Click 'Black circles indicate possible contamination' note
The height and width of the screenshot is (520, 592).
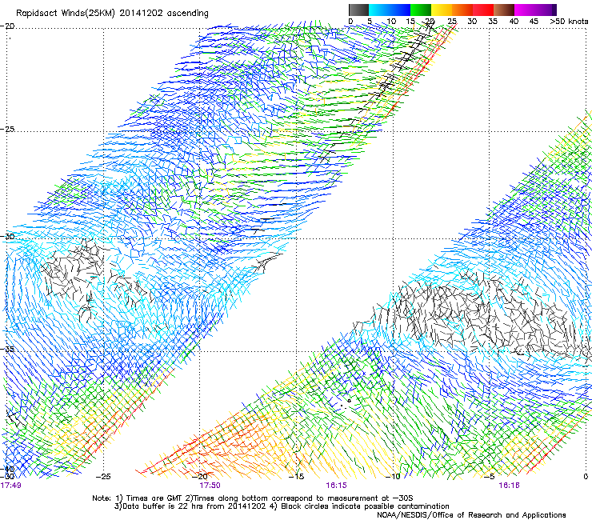365,506
